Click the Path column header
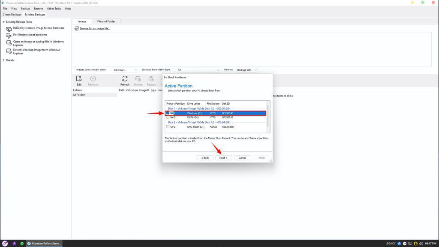The width and height of the screenshot is (439, 247). pyautogui.click(x=121, y=90)
